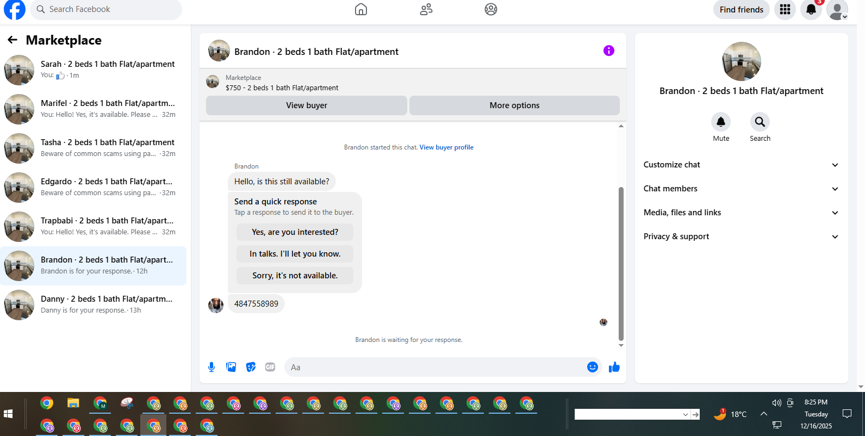Screen dimensions: 865x436
Task: Select the Brandon chat in the list
Action: point(93,266)
